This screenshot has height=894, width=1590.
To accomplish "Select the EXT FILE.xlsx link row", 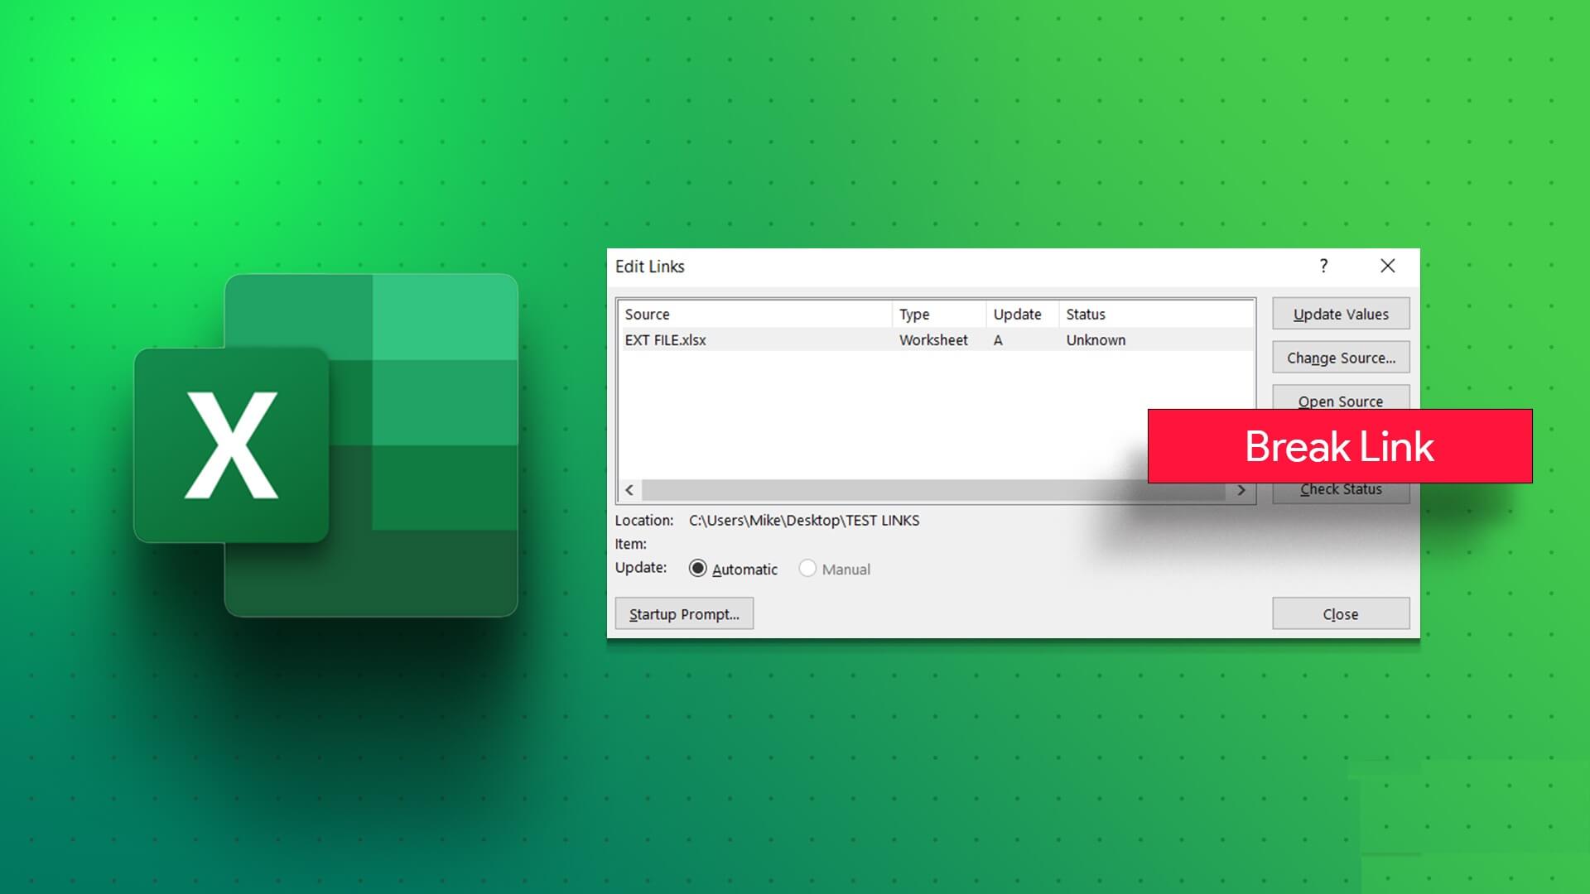I will point(666,340).
